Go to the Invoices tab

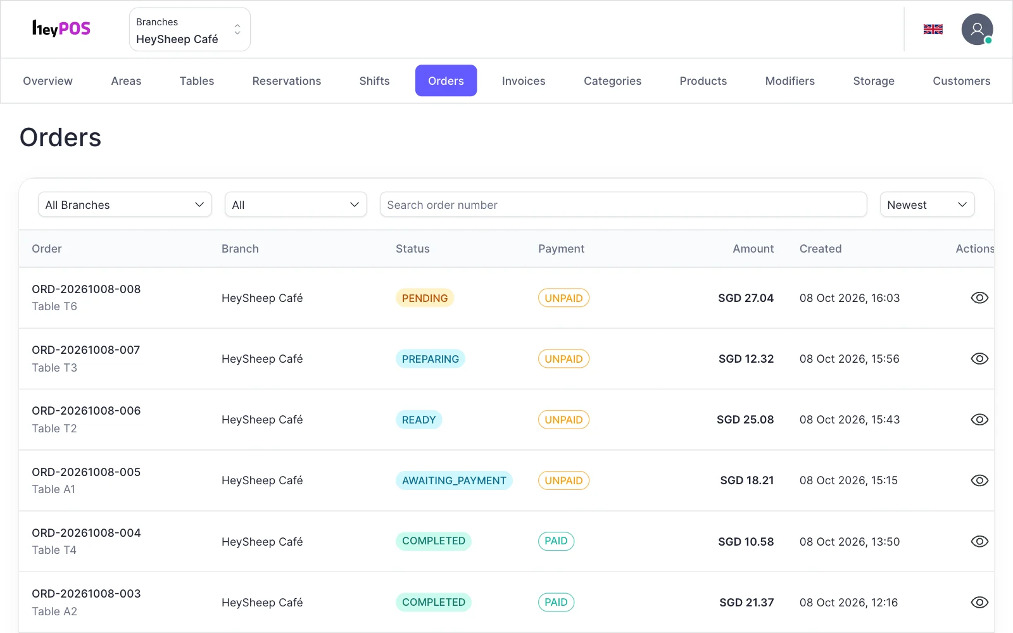[524, 81]
